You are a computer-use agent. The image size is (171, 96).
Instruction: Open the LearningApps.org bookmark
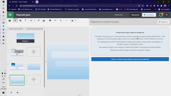click(x=106, y=9)
